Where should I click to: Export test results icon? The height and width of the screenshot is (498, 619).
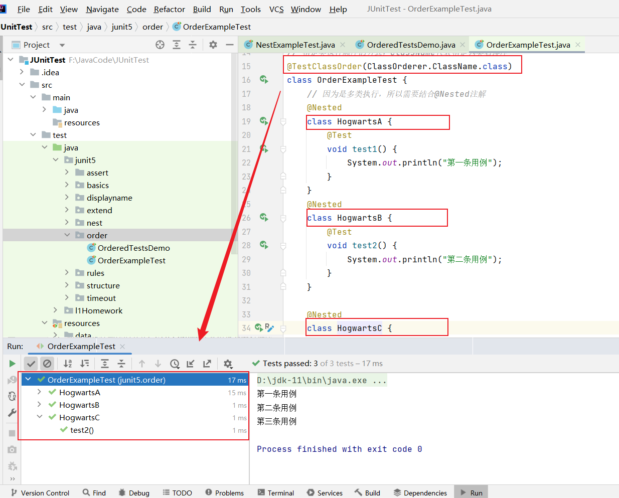207,364
